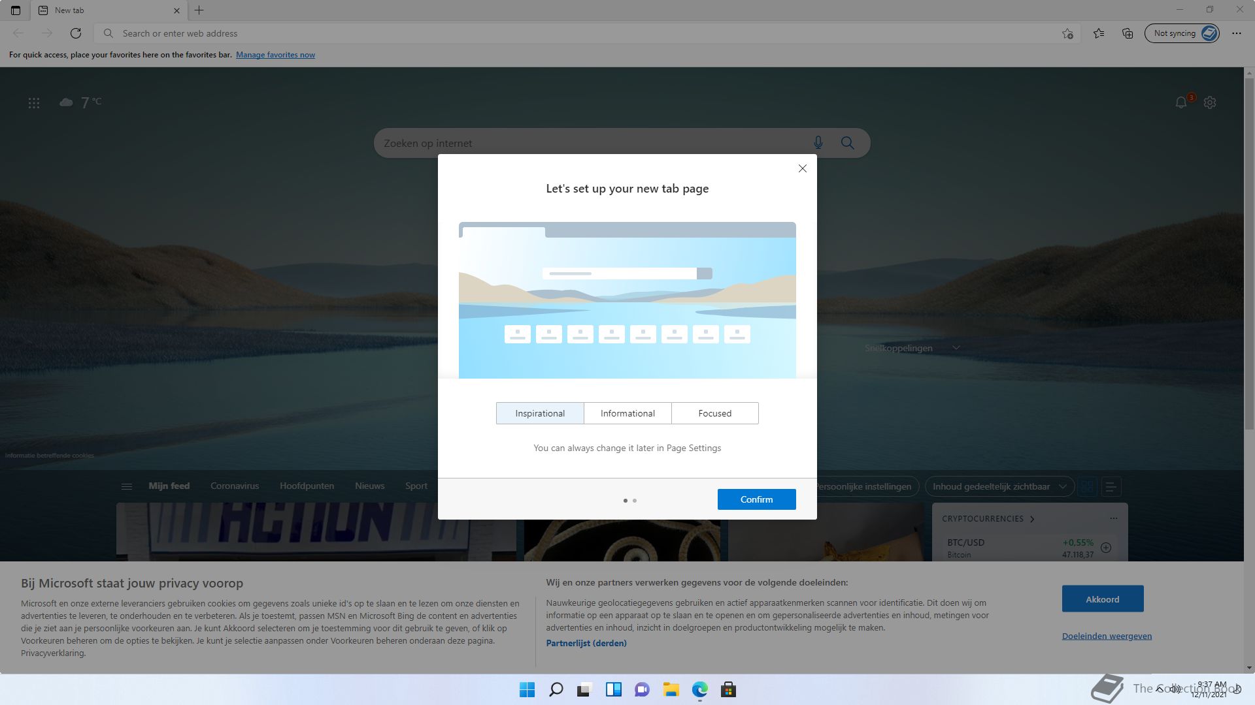Viewport: 1255px width, 705px height.
Task: Click Akkoord to accept cookies
Action: tap(1103, 599)
